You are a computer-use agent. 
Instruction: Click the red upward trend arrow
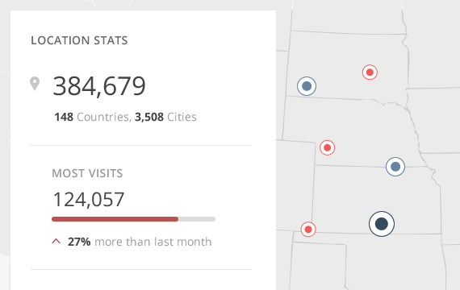coord(56,242)
